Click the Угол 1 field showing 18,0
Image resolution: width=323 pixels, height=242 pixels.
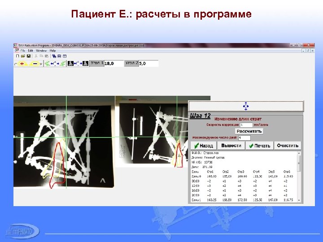tap(114, 63)
